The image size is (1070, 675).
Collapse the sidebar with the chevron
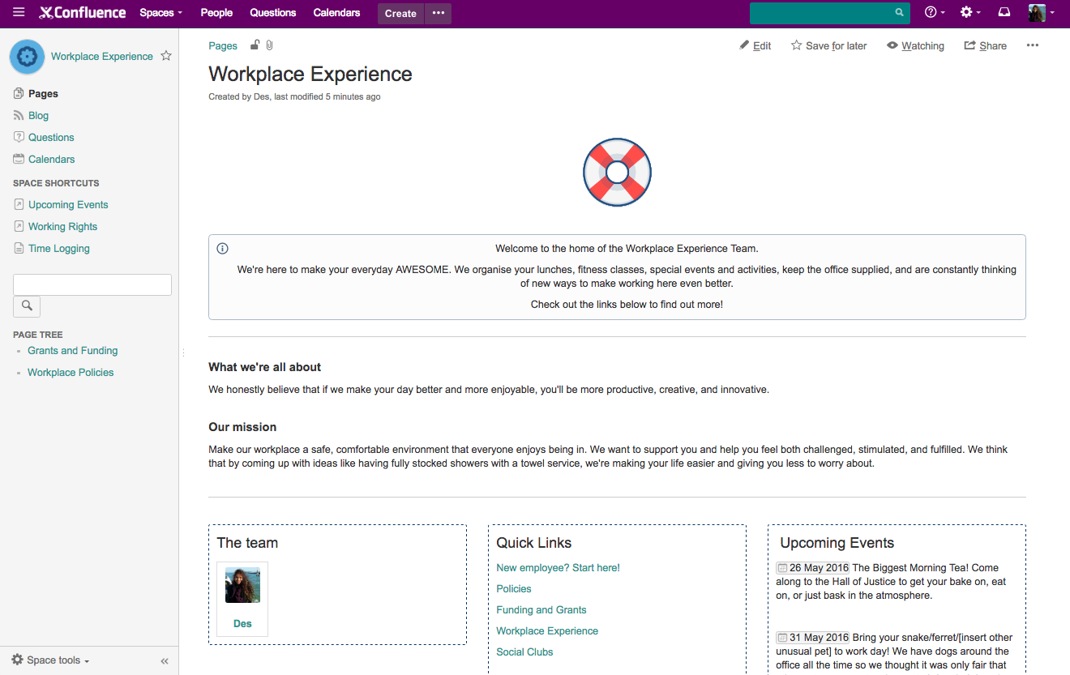(x=164, y=660)
